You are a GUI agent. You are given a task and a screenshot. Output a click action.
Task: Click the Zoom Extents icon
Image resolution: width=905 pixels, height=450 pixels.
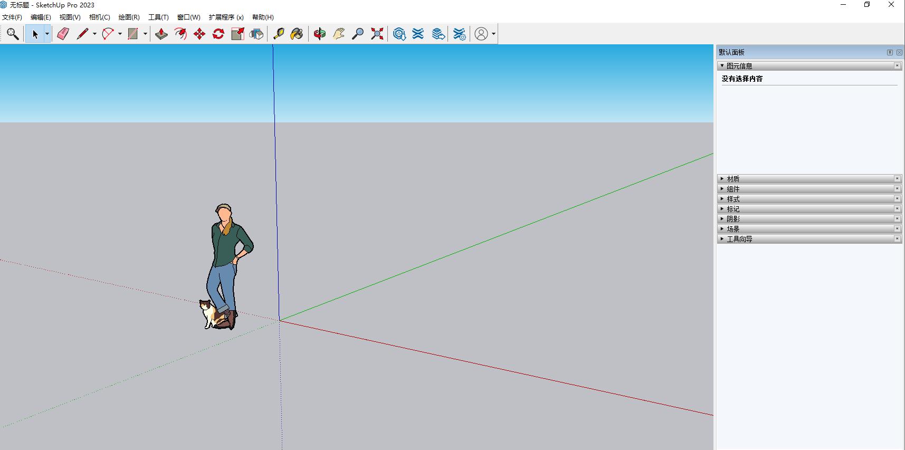point(377,34)
